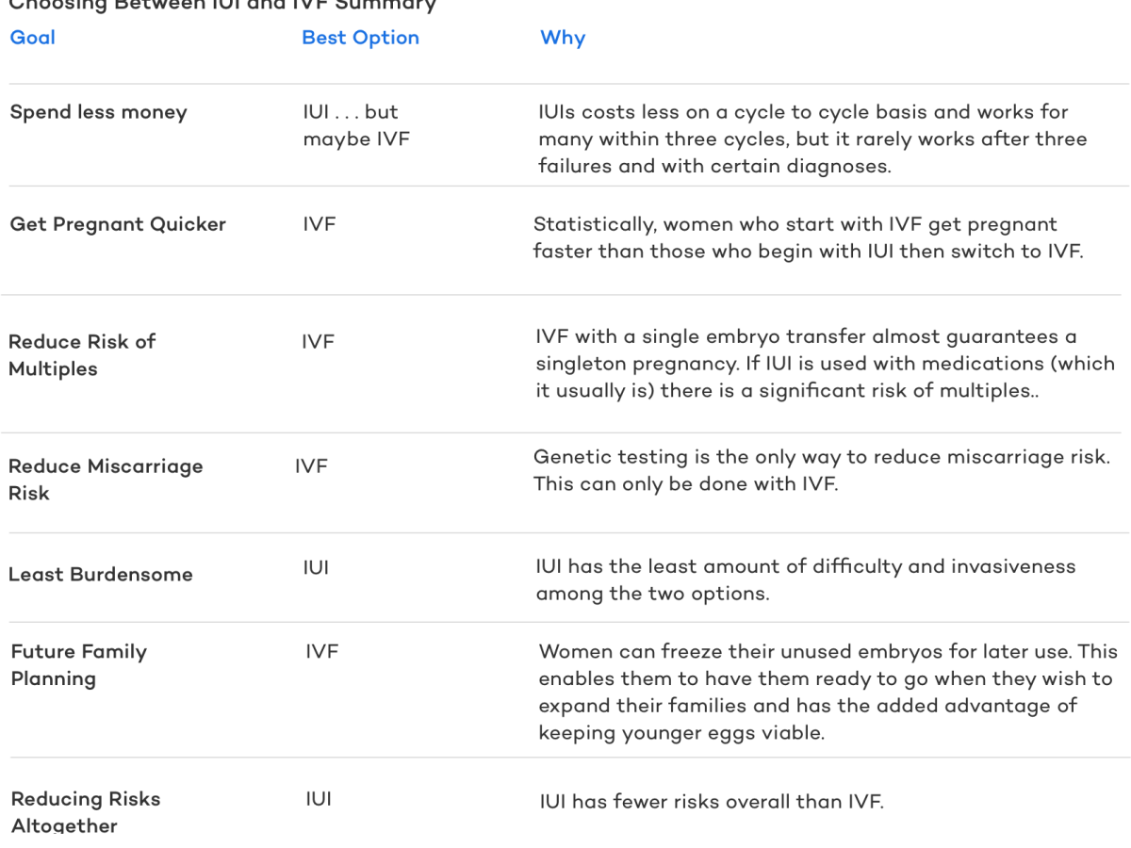
Task: Click IUI option for Reducing Risks Altogether
Action: [x=319, y=799]
